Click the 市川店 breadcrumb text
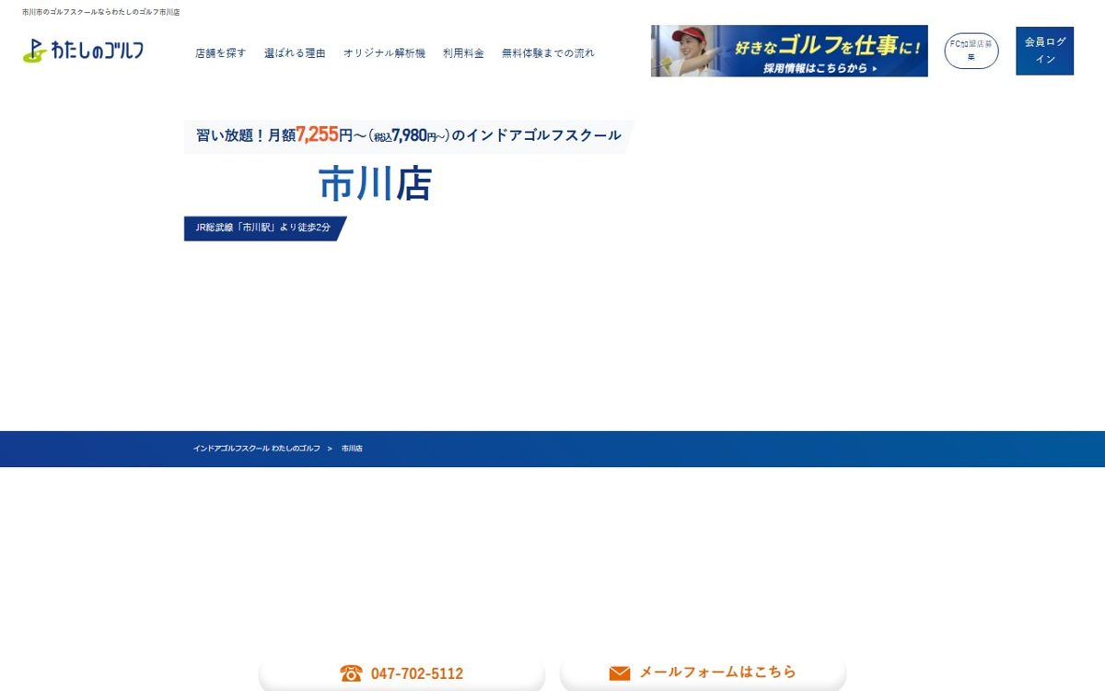Image resolution: width=1105 pixels, height=691 pixels. 352,449
